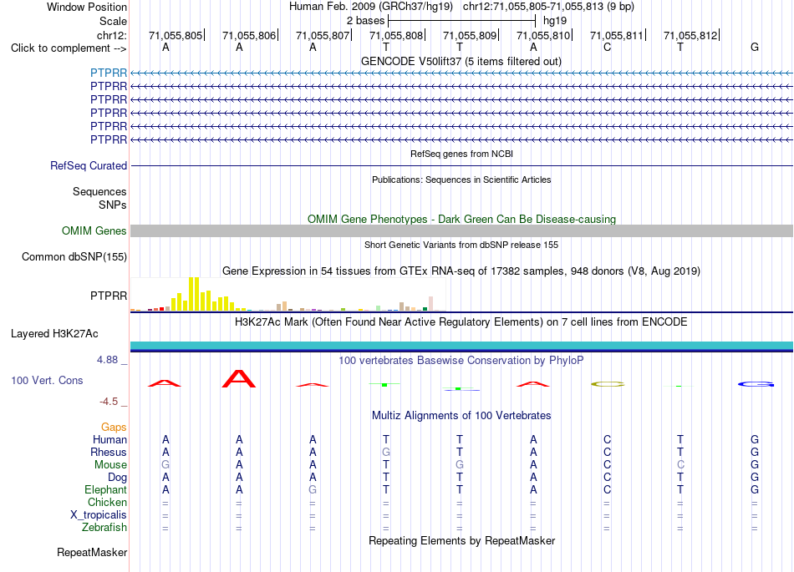Image resolution: width=794 pixels, height=572 pixels.
Task: Click the gray C in the Mouse row
Action: [680, 465]
